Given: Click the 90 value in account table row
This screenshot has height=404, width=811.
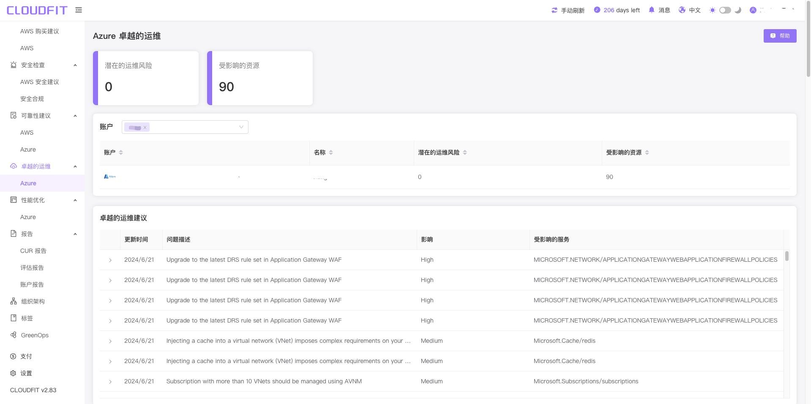Looking at the screenshot, I should pos(609,177).
